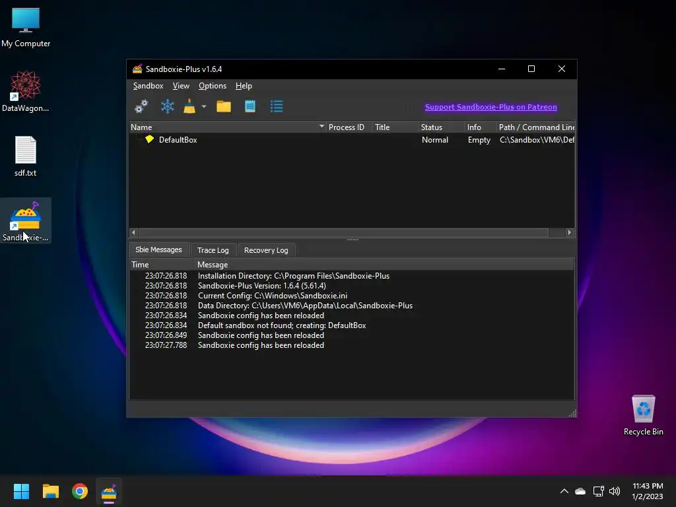This screenshot has width=676, height=507.
Task: Open File Explorer from the taskbar
Action: click(50, 491)
